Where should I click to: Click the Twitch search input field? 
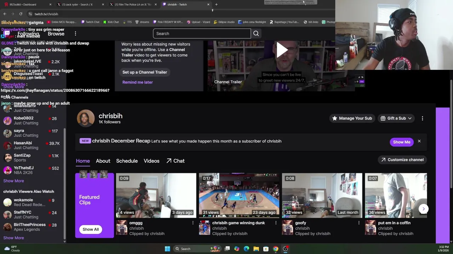point(202,34)
